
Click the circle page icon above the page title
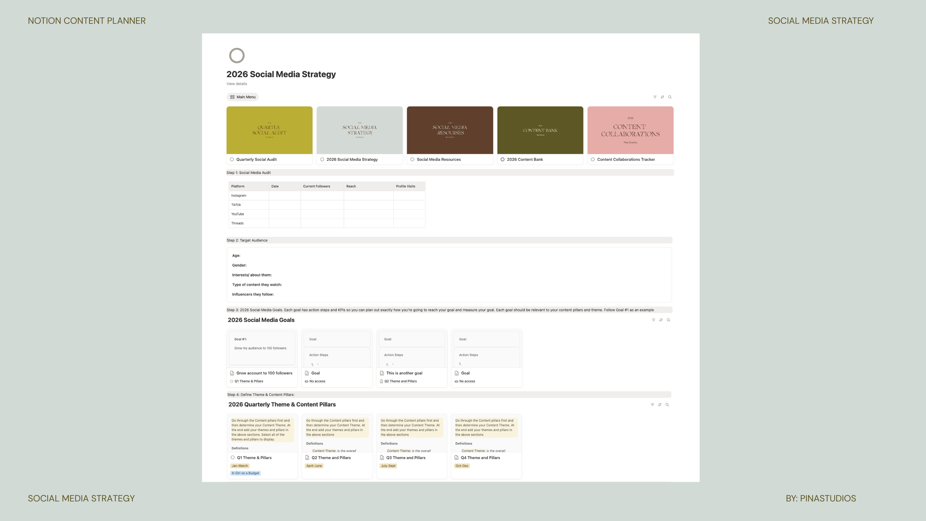[236, 55]
